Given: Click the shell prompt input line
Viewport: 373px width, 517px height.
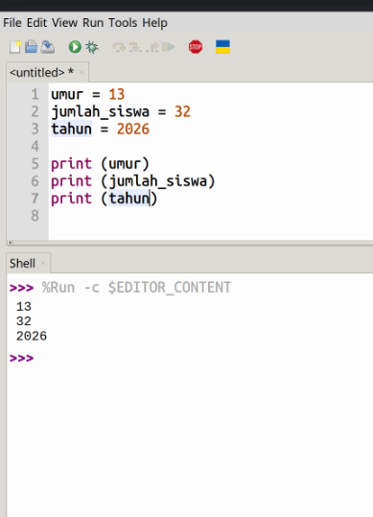Looking at the screenshot, I should pyautogui.click(x=190, y=358).
